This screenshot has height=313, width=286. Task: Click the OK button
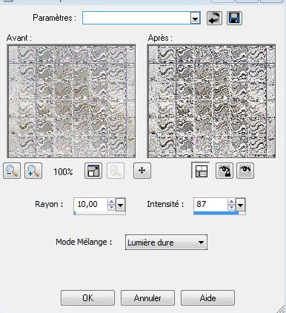(x=88, y=298)
